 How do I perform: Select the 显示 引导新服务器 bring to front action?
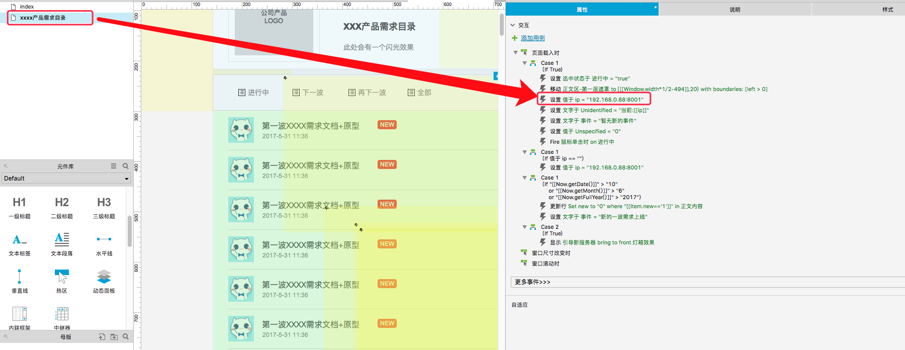click(x=602, y=242)
